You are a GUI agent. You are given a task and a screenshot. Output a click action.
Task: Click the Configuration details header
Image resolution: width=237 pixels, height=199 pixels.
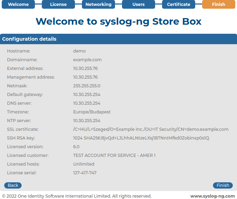pyautogui.click(x=118, y=39)
